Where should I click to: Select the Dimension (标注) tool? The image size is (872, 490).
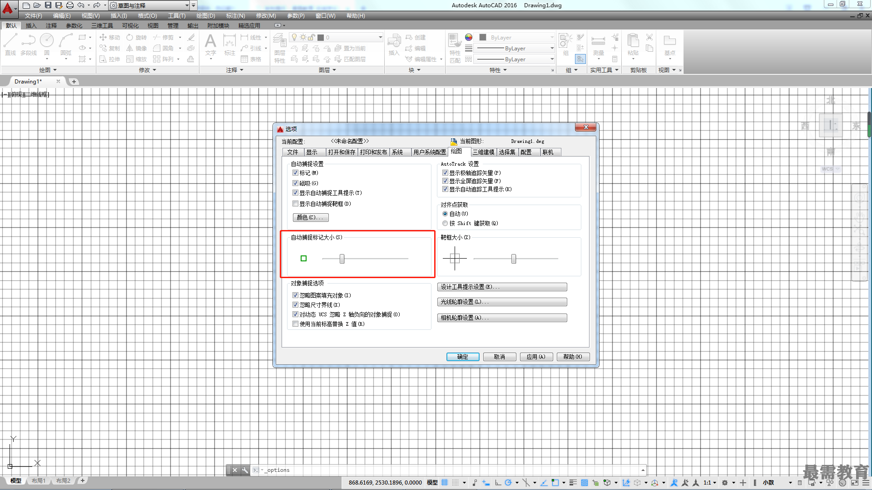click(229, 44)
